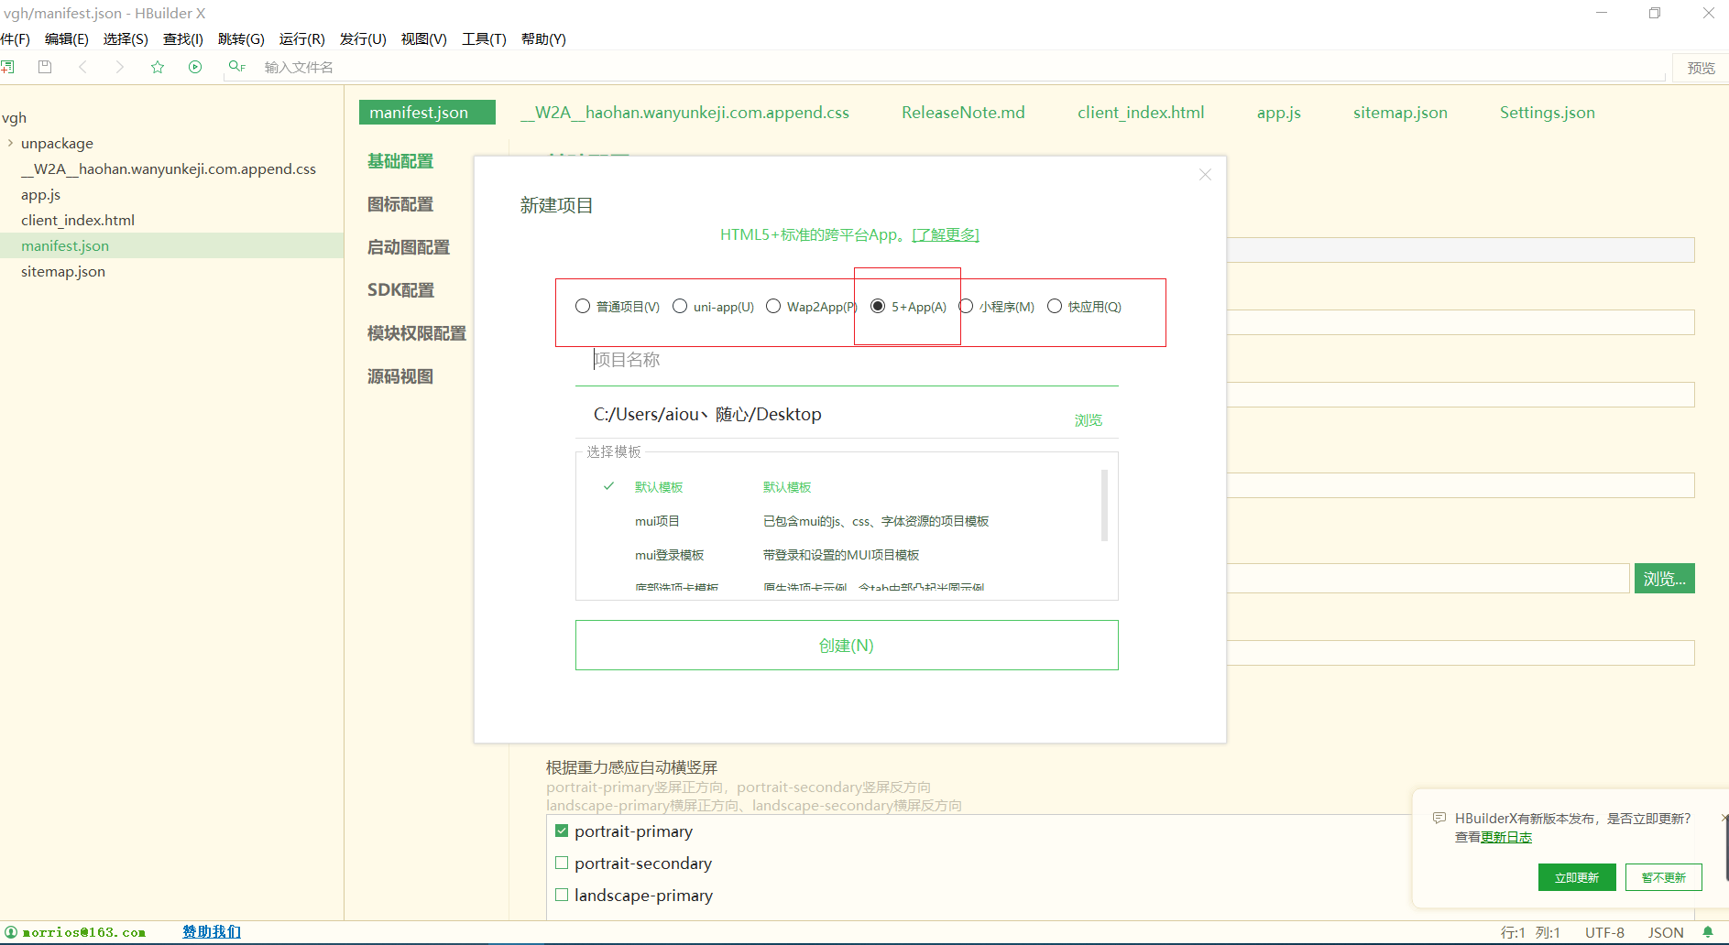Open the 帮助(Y) menu
The height and width of the screenshot is (945, 1729).
click(x=542, y=38)
